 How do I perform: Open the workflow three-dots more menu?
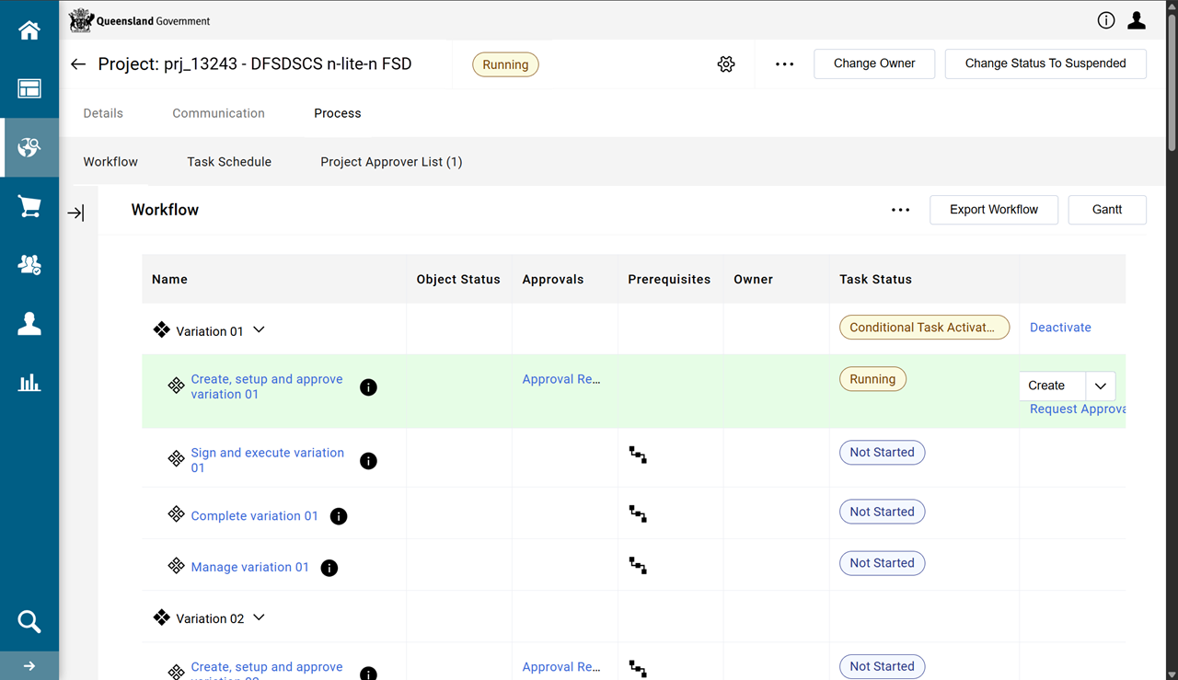coord(900,210)
